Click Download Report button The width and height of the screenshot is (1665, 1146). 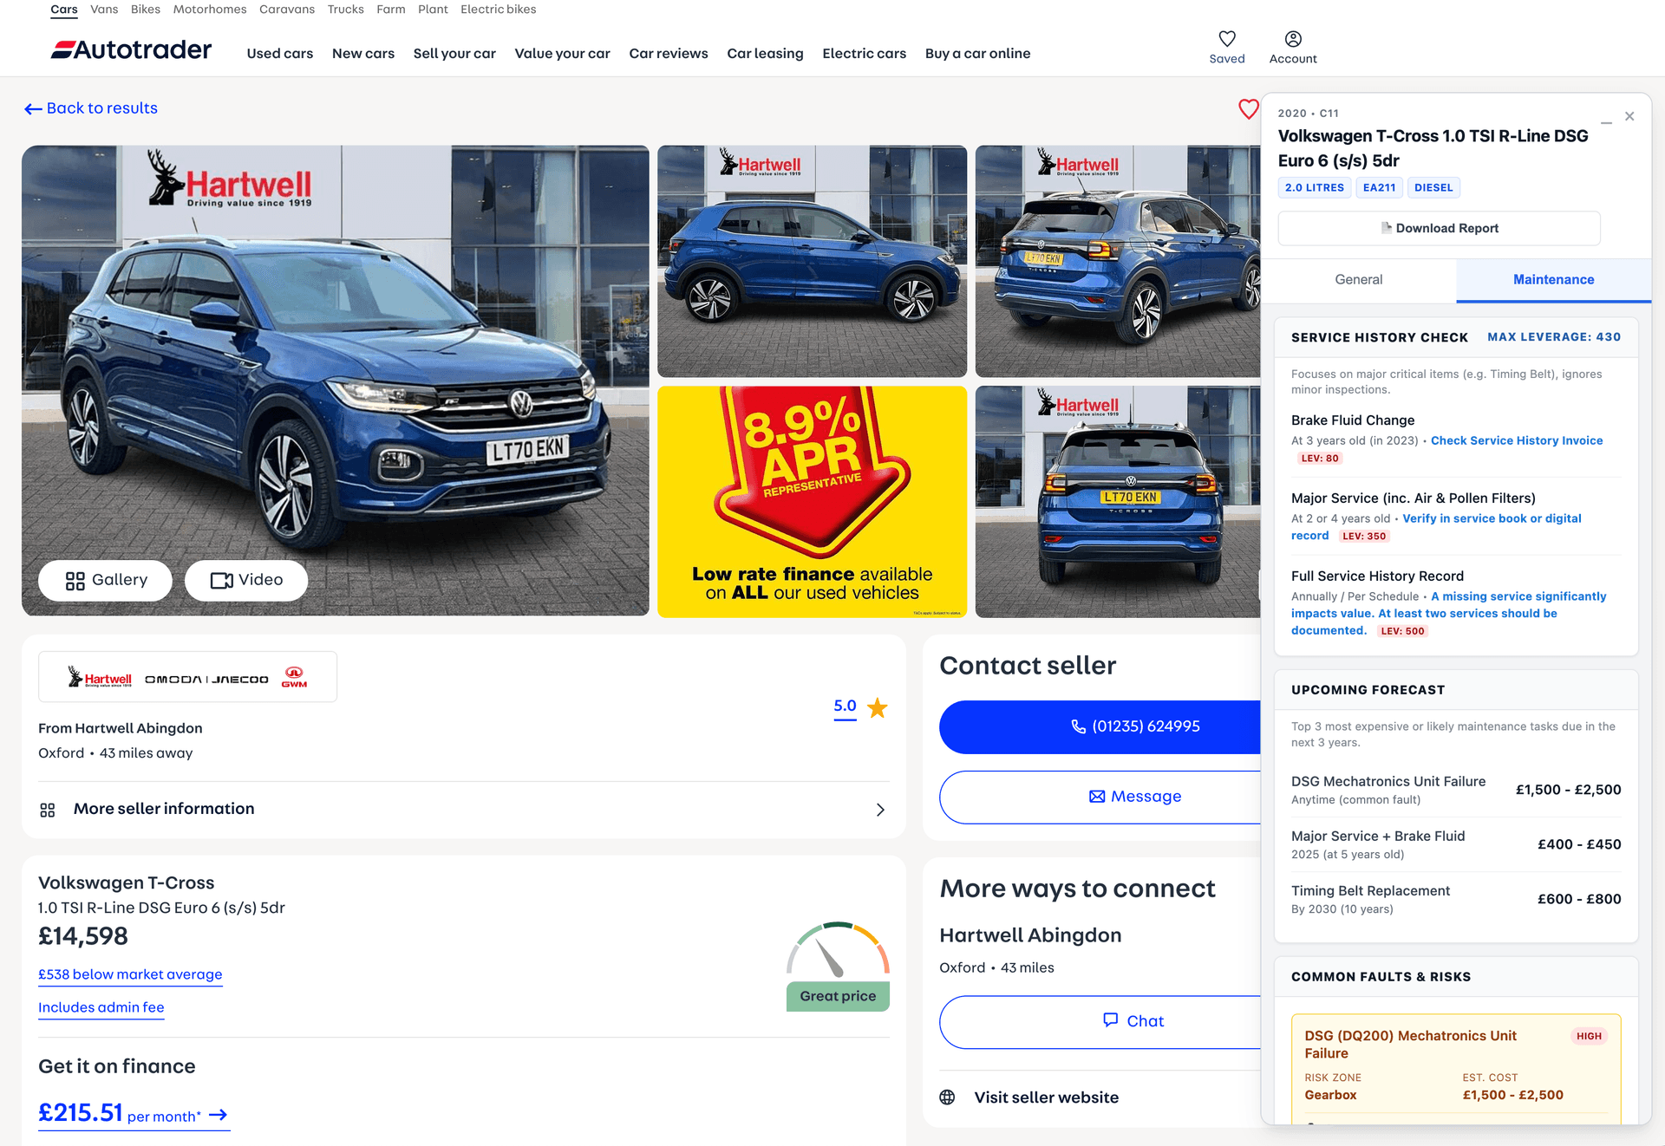(x=1438, y=228)
